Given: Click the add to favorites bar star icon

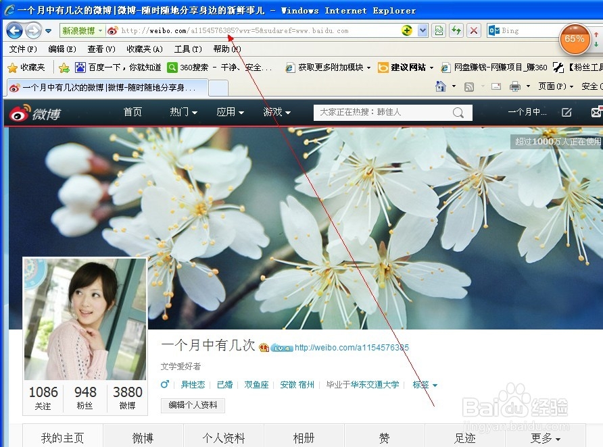Looking at the screenshot, I should click(64, 68).
